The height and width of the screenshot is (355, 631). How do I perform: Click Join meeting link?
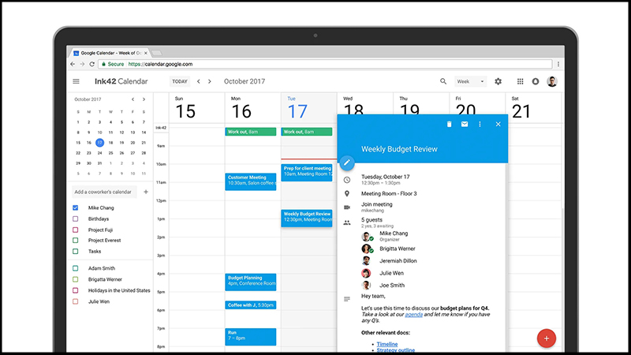tap(377, 204)
